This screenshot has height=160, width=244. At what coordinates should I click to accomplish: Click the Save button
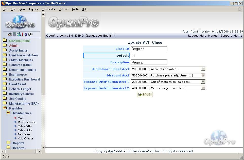click(x=145, y=94)
